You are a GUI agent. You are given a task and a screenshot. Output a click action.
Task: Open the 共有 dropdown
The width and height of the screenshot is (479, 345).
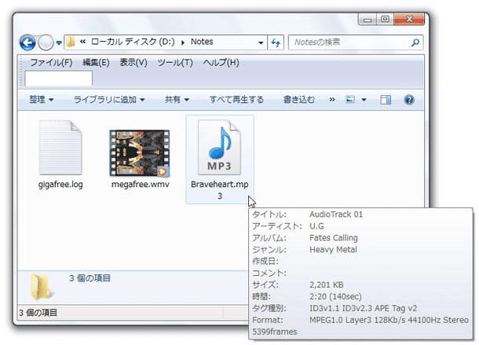coord(177,99)
